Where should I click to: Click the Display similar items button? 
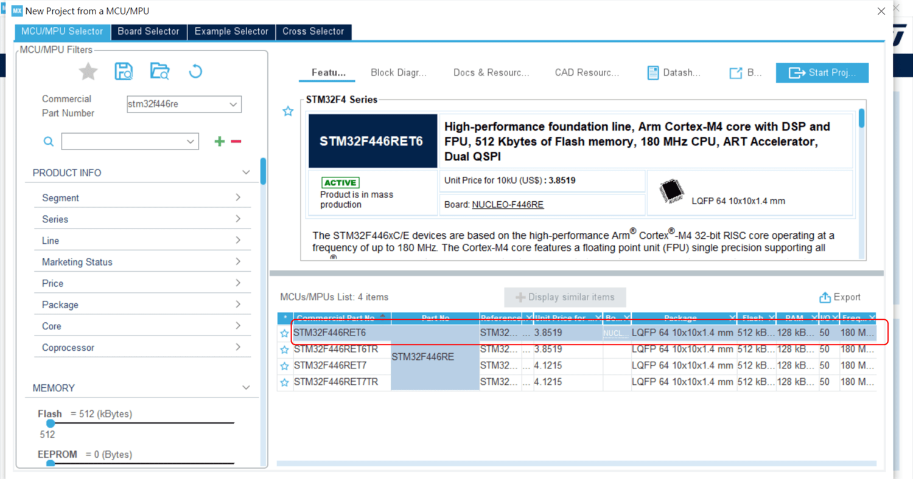click(565, 297)
